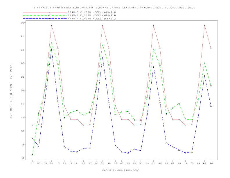Click green circle data point at hour 00
The width and height of the screenshot is (230, 178).
[x=33, y=155]
